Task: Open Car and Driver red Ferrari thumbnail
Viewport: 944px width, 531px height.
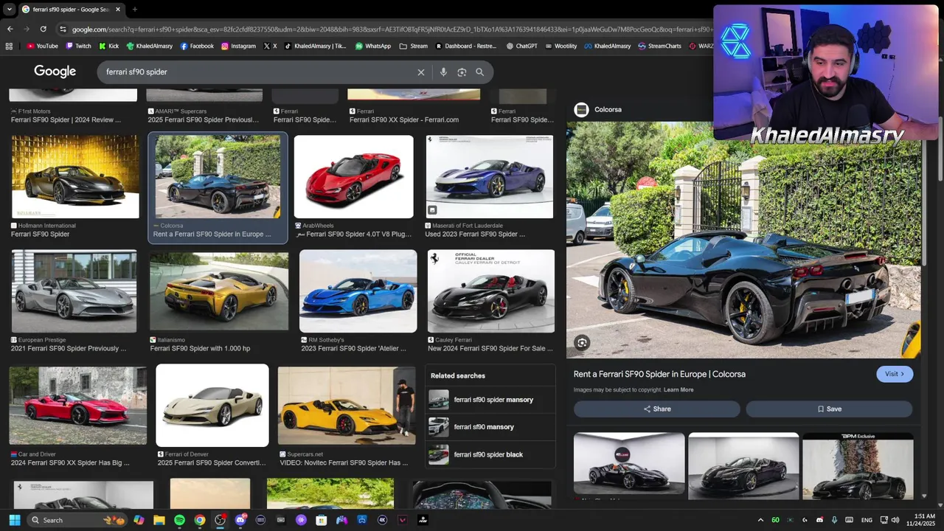Action: (x=77, y=406)
